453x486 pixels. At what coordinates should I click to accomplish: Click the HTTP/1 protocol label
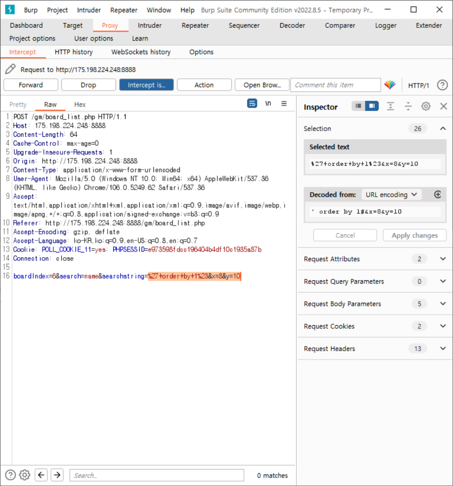[418, 85]
